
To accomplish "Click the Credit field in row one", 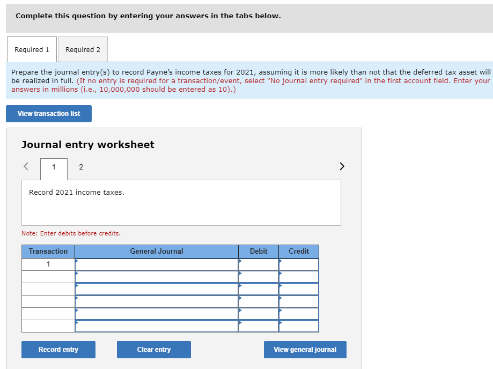I will click(x=298, y=263).
